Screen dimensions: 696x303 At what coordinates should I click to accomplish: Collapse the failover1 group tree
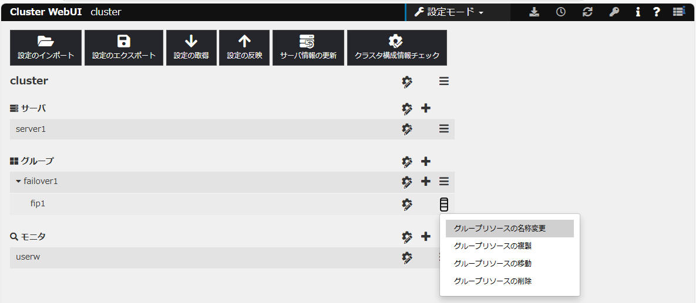click(x=18, y=182)
